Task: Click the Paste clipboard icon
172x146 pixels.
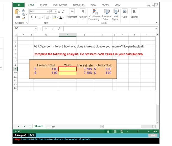Action: [17, 12]
